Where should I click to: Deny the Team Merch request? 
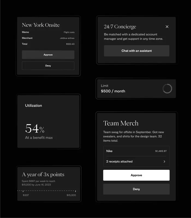[136, 189]
